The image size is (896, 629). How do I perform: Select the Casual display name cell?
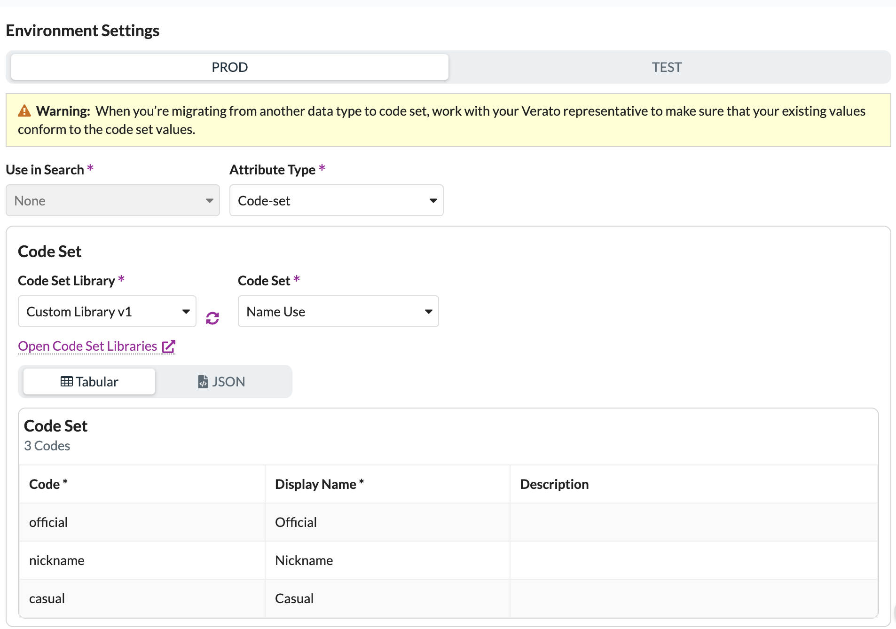[x=387, y=598]
